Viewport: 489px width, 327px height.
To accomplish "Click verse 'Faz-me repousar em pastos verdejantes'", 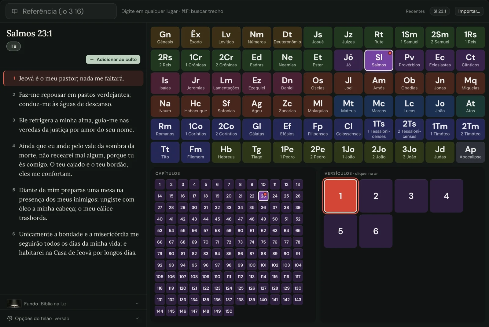I will pos(73,99).
